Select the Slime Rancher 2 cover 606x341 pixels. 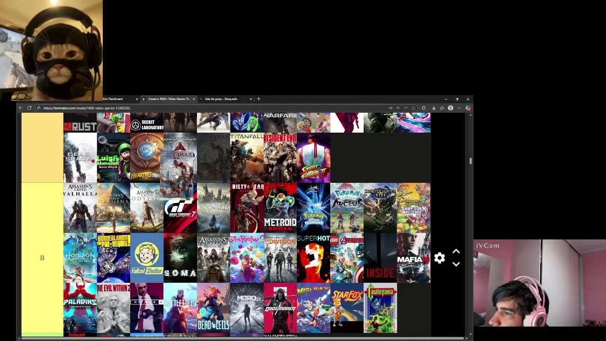click(x=247, y=258)
